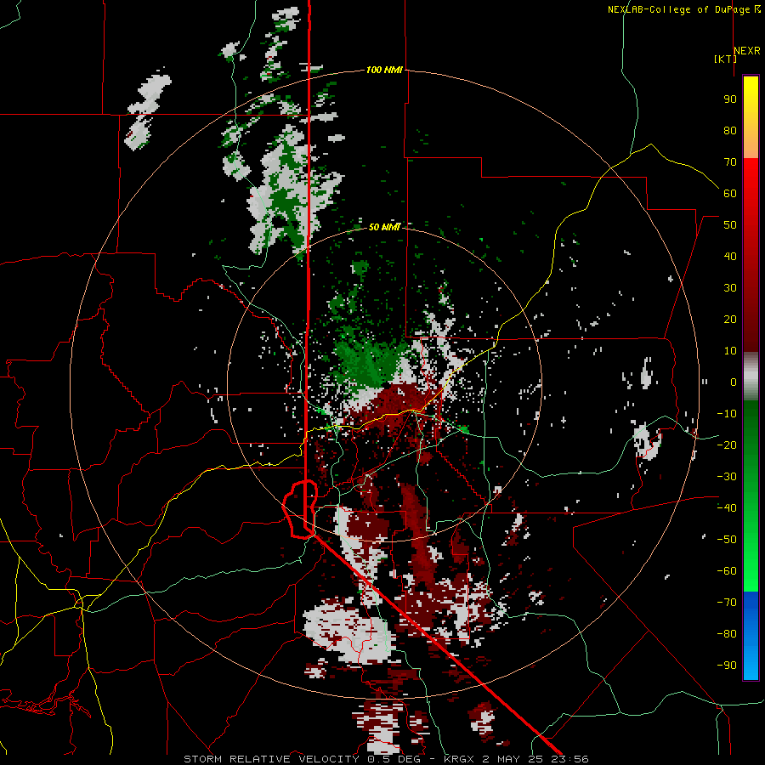Click the 70 knot value on the color scale
Viewport: 765px width, 765px height.
click(x=730, y=162)
